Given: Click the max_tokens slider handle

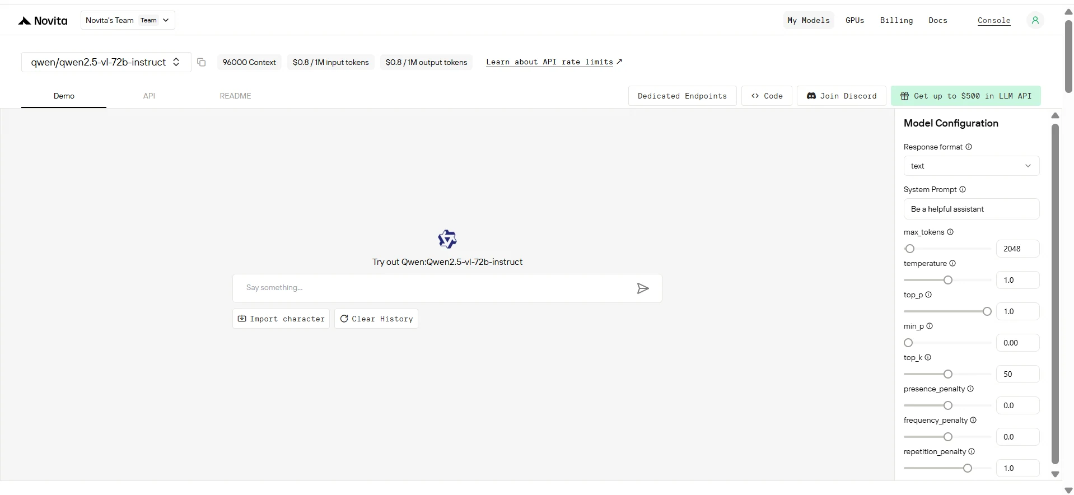Looking at the screenshot, I should (910, 249).
